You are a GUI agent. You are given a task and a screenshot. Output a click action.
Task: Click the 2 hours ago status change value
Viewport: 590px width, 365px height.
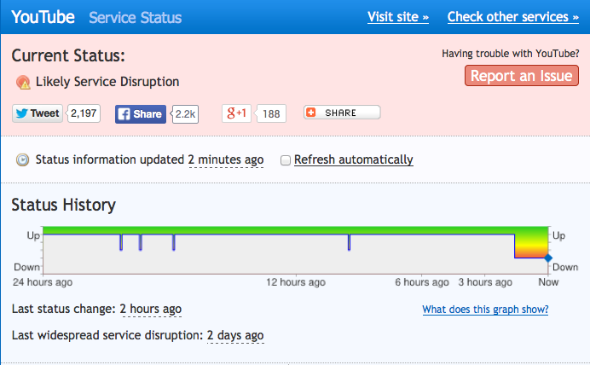[151, 310]
